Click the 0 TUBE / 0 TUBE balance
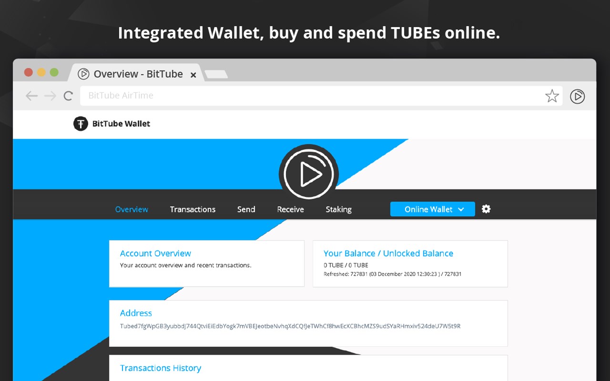The height and width of the screenshot is (381, 610). [x=346, y=265]
